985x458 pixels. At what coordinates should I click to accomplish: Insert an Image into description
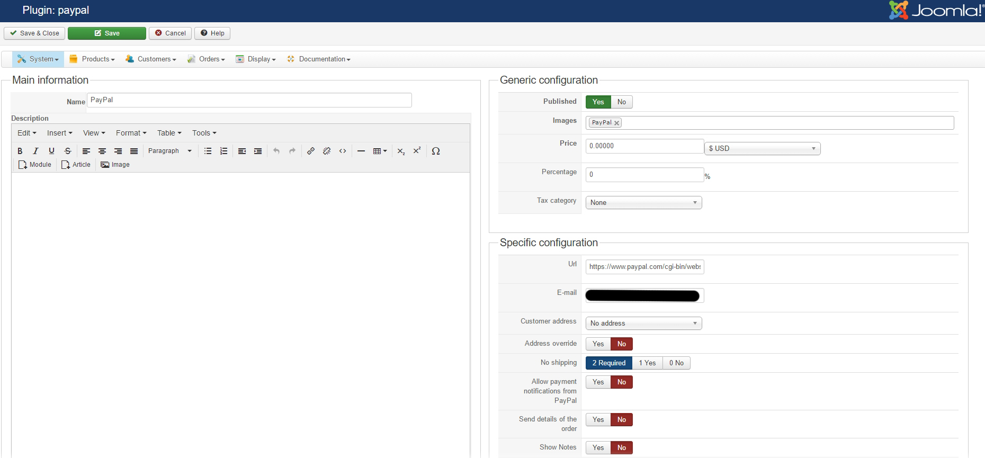point(115,165)
